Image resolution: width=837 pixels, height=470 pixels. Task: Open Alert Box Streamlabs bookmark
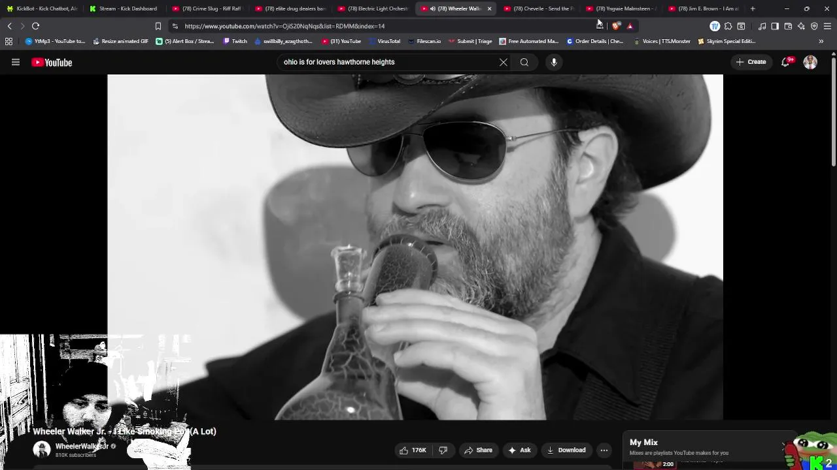[x=185, y=41]
